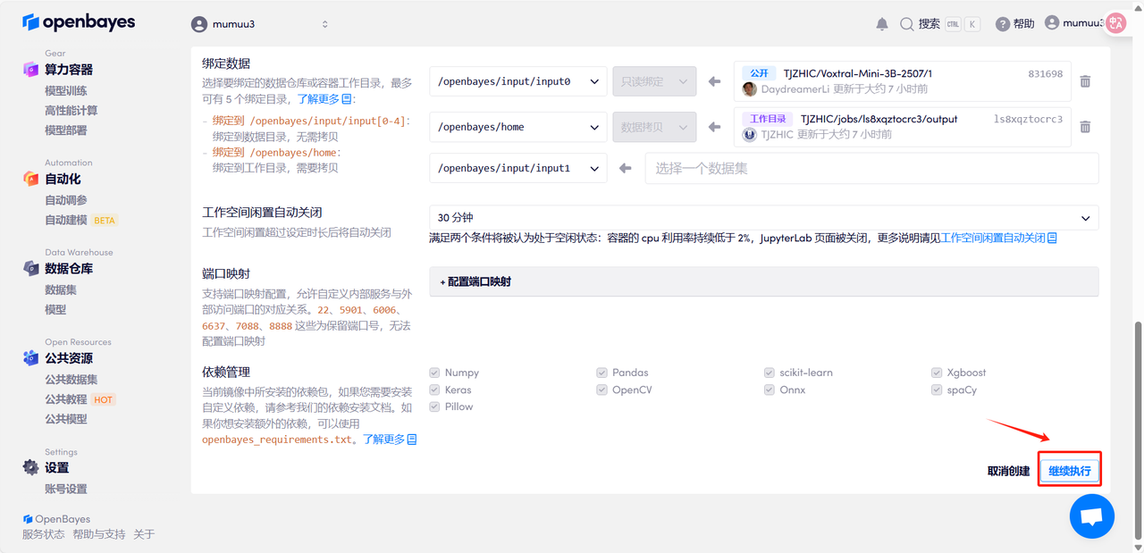Screen dimensions: 1144x553
Task: Open the mumuu3 workspace switcher
Action: click(260, 24)
